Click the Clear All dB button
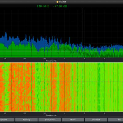The width and height of the screenshot is (123, 123). click(96, 120)
